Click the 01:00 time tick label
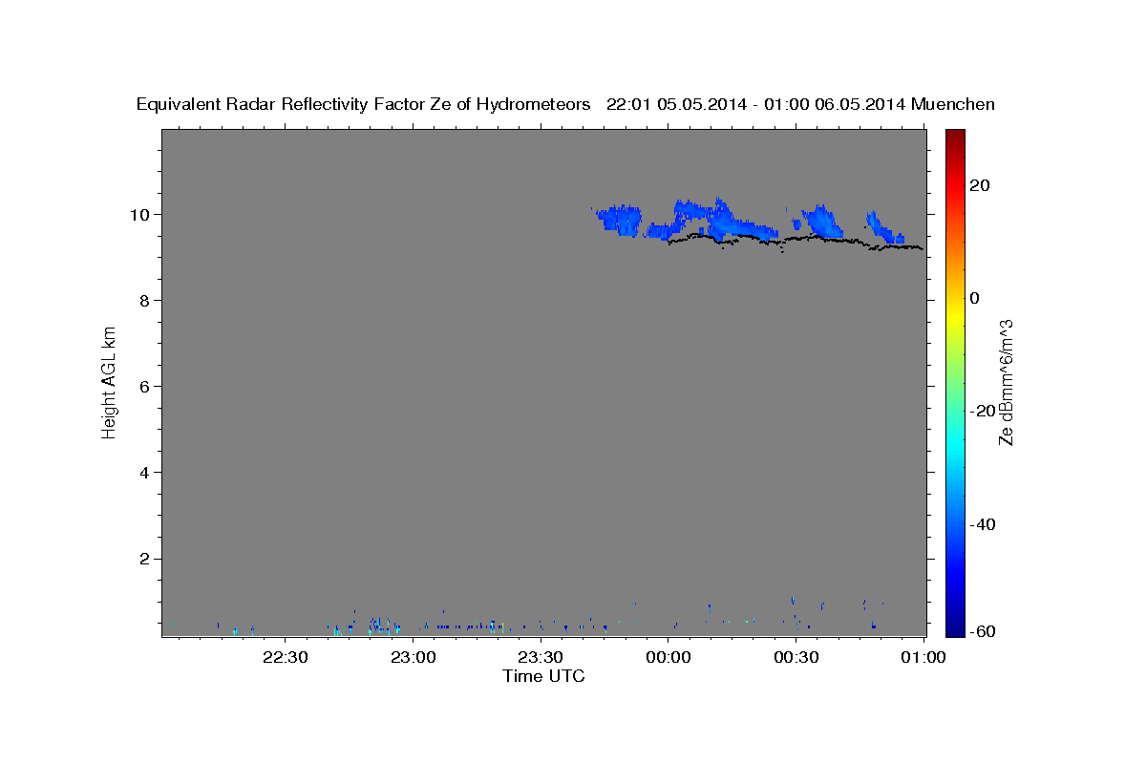 pyautogui.click(x=923, y=658)
